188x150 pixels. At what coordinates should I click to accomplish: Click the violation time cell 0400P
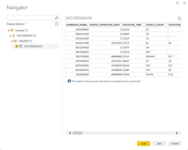[134, 34]
